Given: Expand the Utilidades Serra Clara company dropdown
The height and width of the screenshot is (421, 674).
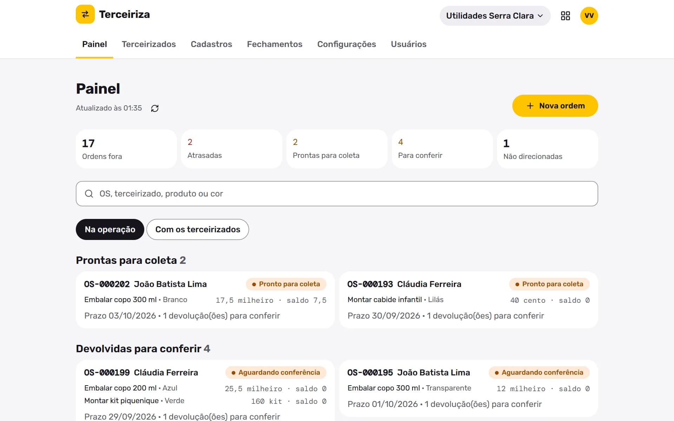Looking at the screenshot, I should click(x=495, y=16).
